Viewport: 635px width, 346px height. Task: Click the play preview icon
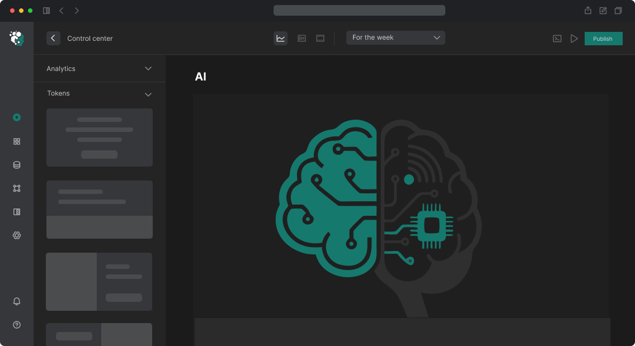tap(574, 39)
